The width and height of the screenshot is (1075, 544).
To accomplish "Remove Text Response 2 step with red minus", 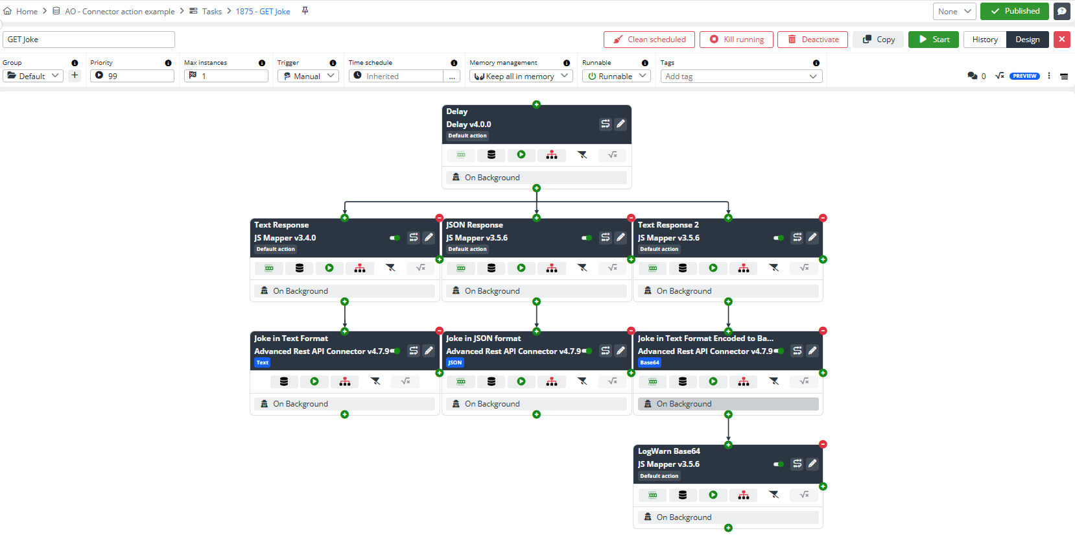I will pos(823,218).
